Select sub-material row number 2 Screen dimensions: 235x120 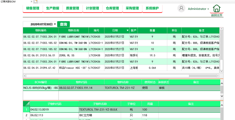[x=26, y=115]
